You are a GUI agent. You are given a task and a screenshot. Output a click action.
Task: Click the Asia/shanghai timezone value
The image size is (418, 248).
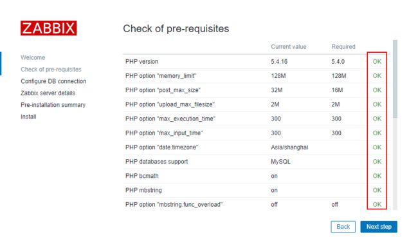pyautogui.click(x=289, y=148)
